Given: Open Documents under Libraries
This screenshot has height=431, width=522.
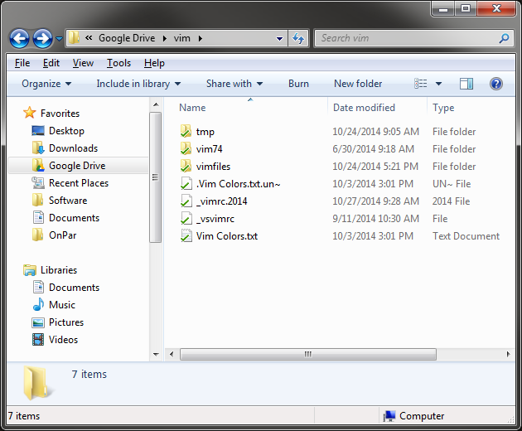Looking at the screenshot, I should pyautogui.click(x=74, y=288).
